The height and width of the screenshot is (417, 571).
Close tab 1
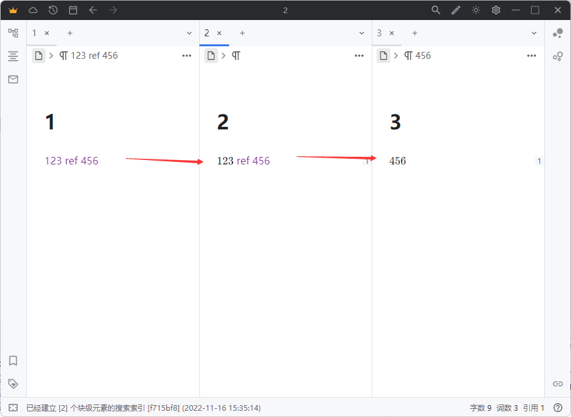tap(47, 33)
